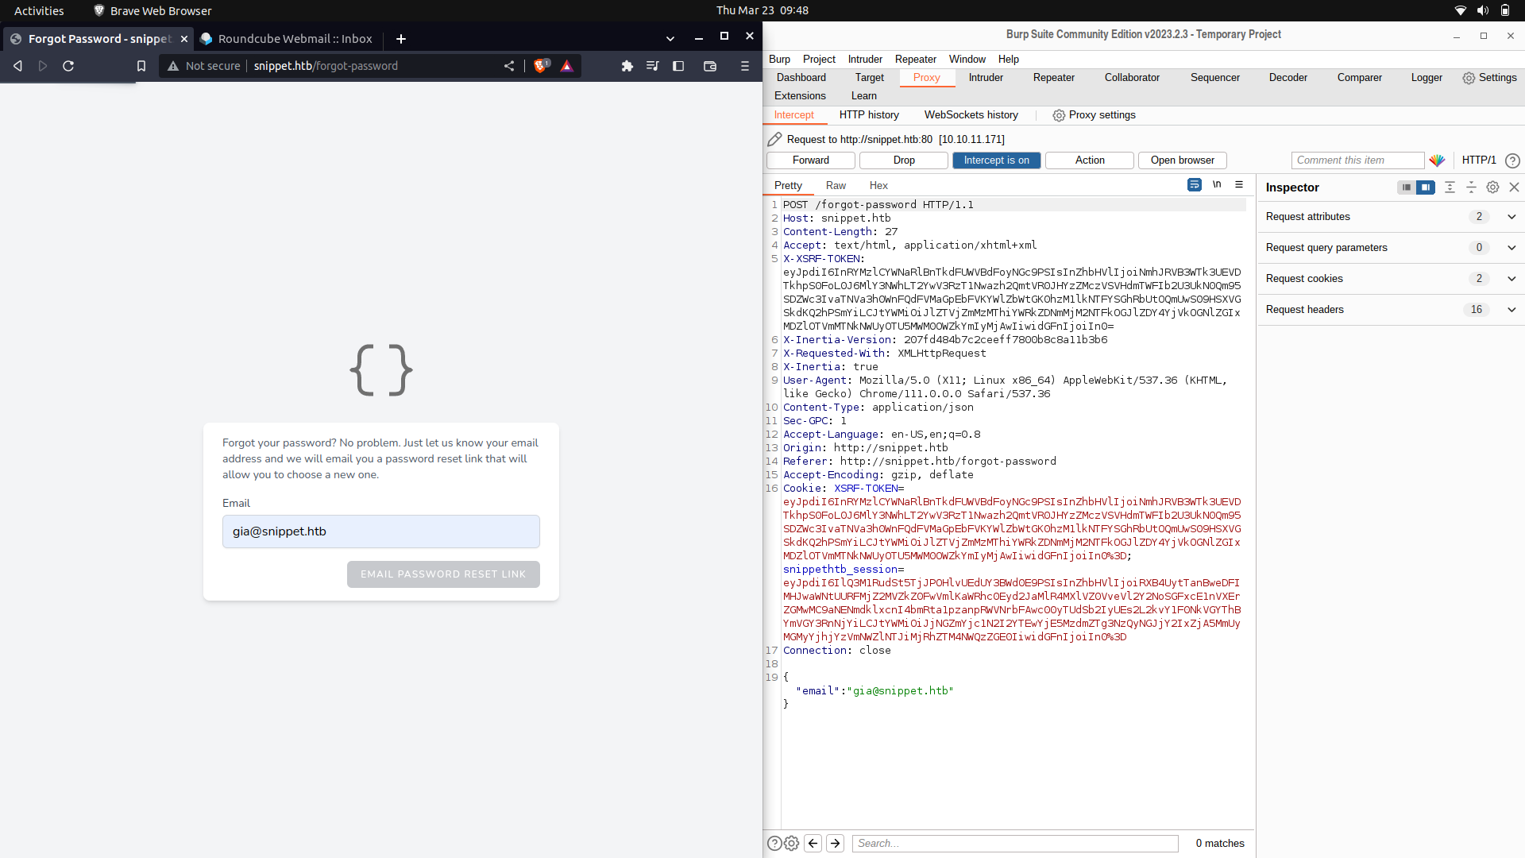Viewport: 1525px width, 858px height.
Task: Open help via the question mark near HTTP/1
Action: tap(1513, 160)
